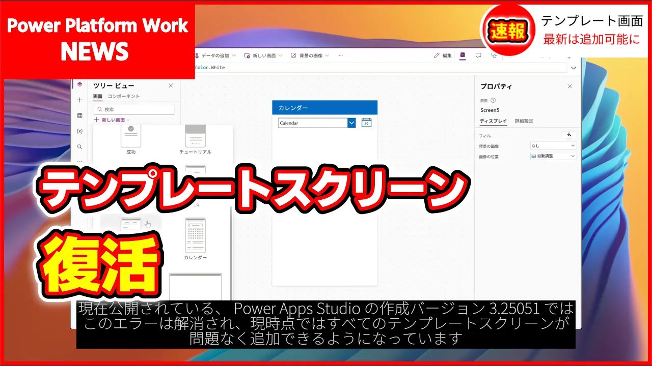The height and width of the screenshot is (366, 652).
Task: Open the 新しい画面 toolbar dropdown
Action: tap(263, 55)
